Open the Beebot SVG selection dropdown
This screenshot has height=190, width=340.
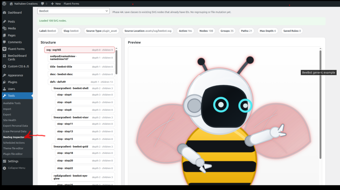click(x=73, y=11)
